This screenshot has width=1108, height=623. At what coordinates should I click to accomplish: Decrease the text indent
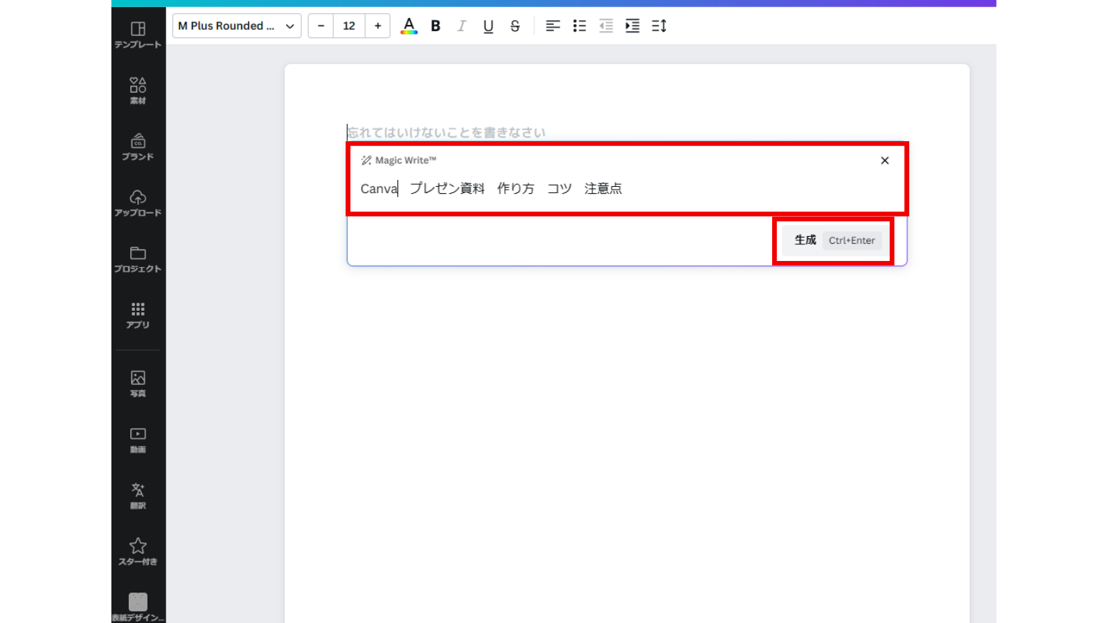click(x=606, y=26)
